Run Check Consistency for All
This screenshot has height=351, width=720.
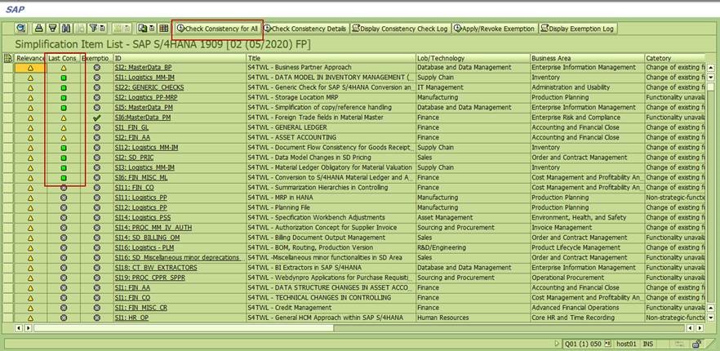(x=217, y=29)
